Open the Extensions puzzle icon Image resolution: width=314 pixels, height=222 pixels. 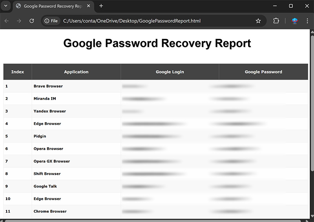coord(276,21)
